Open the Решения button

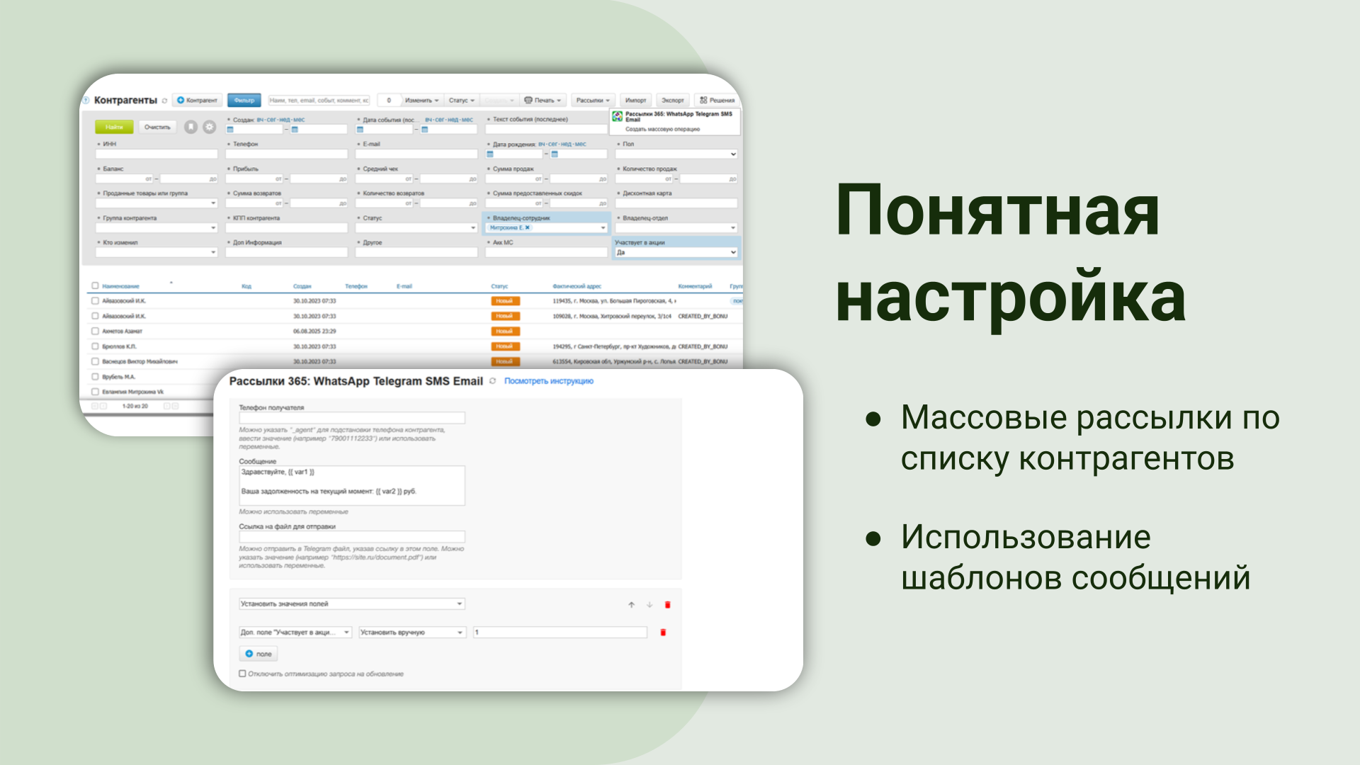pos(718,101)
